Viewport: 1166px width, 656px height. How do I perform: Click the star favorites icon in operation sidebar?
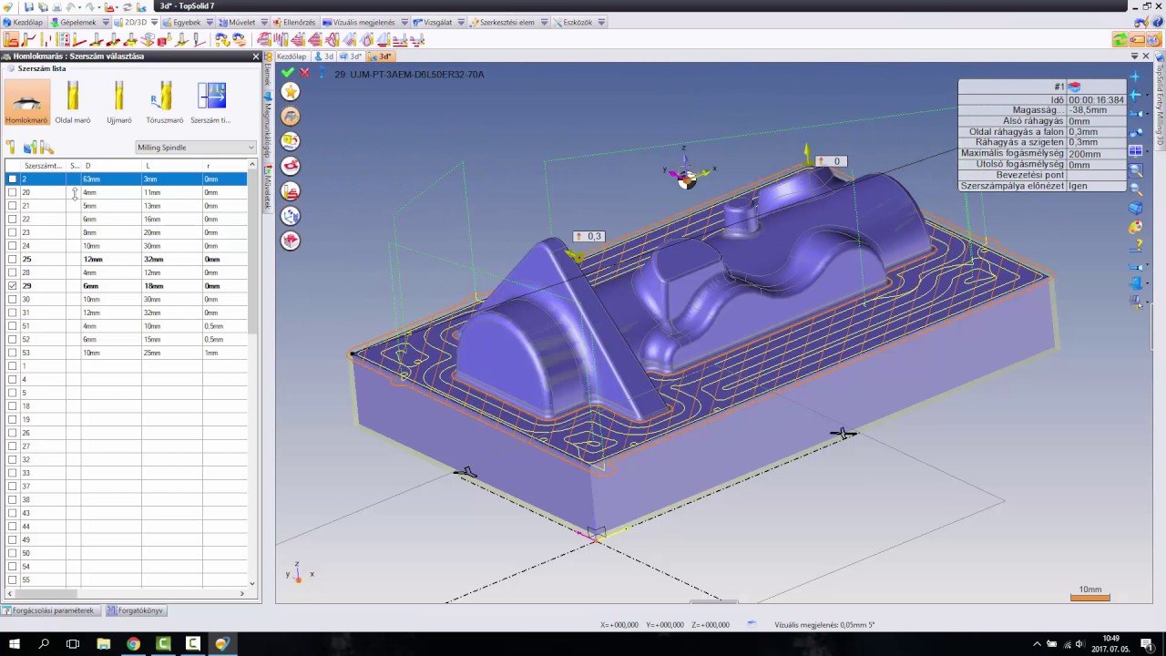click(290, 91)
